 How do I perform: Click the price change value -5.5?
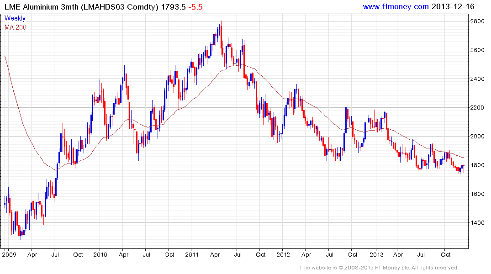point(195,7)
